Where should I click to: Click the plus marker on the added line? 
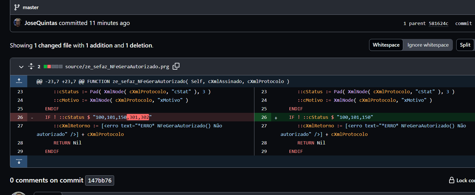pyautogui.click(x=276, y=117)
